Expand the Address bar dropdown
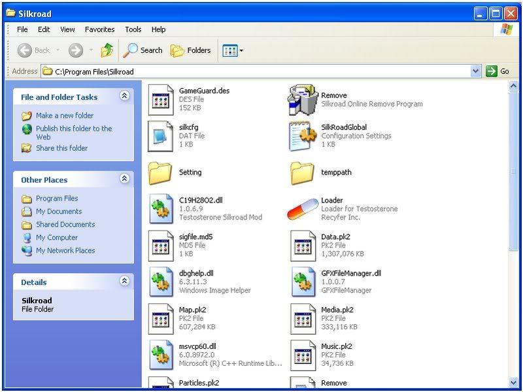 (x=476, y=71)
